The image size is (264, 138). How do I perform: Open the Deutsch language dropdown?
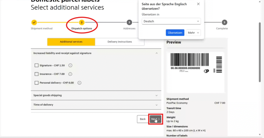tap(171, 21)
